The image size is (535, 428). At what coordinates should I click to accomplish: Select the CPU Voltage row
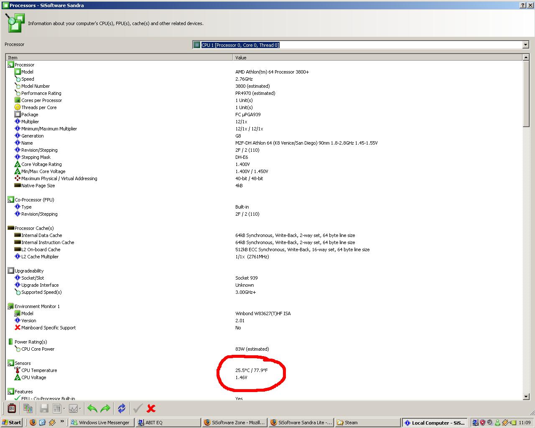[264, 377]
